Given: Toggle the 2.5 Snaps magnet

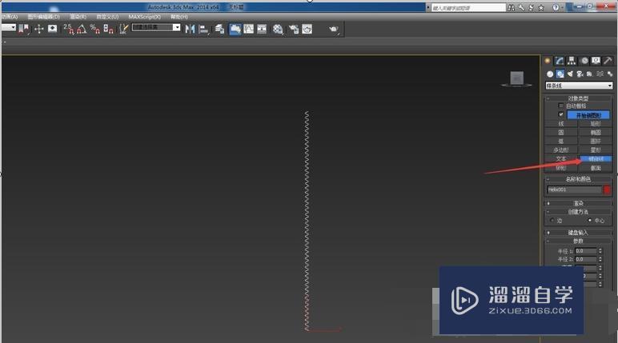Looking at the screenshot, I should click(69, 29).
